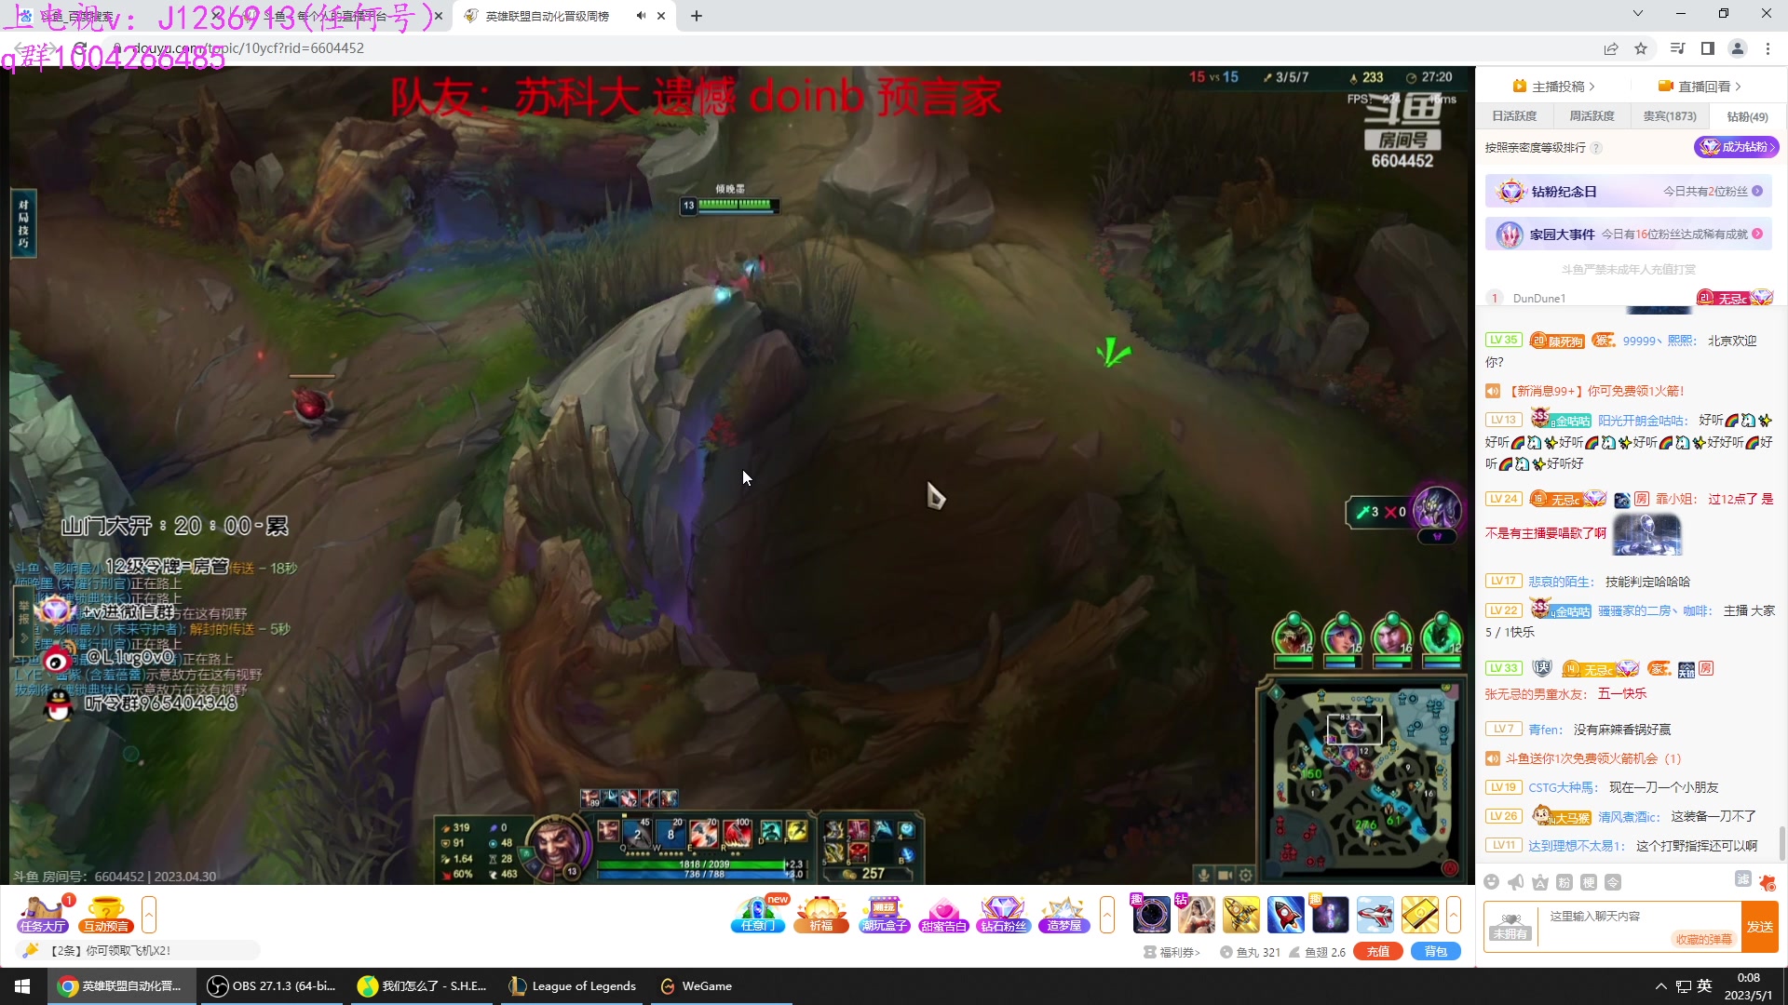The height and width of the screenshot is (1005, 1788).
Task: Click the chat panel scrollbar
Action: [x=1781, y=845]
